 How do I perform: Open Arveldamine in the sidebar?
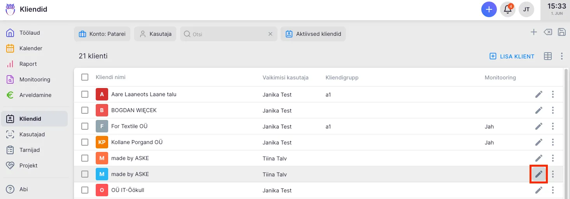click(x=35, y=95)
